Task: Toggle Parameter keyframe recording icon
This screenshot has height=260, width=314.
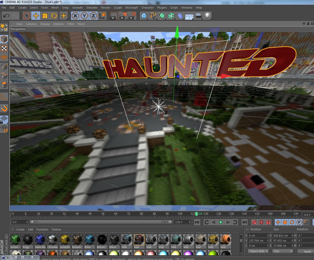Action: [x=299, y=222]
